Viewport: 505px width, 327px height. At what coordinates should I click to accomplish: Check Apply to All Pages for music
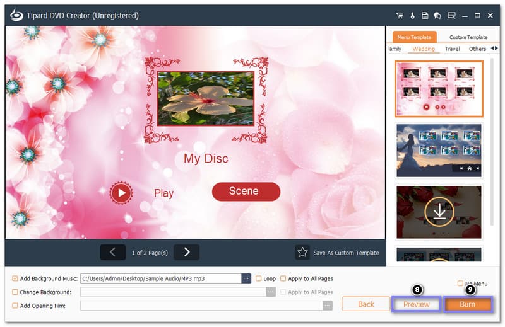point(283,278)
